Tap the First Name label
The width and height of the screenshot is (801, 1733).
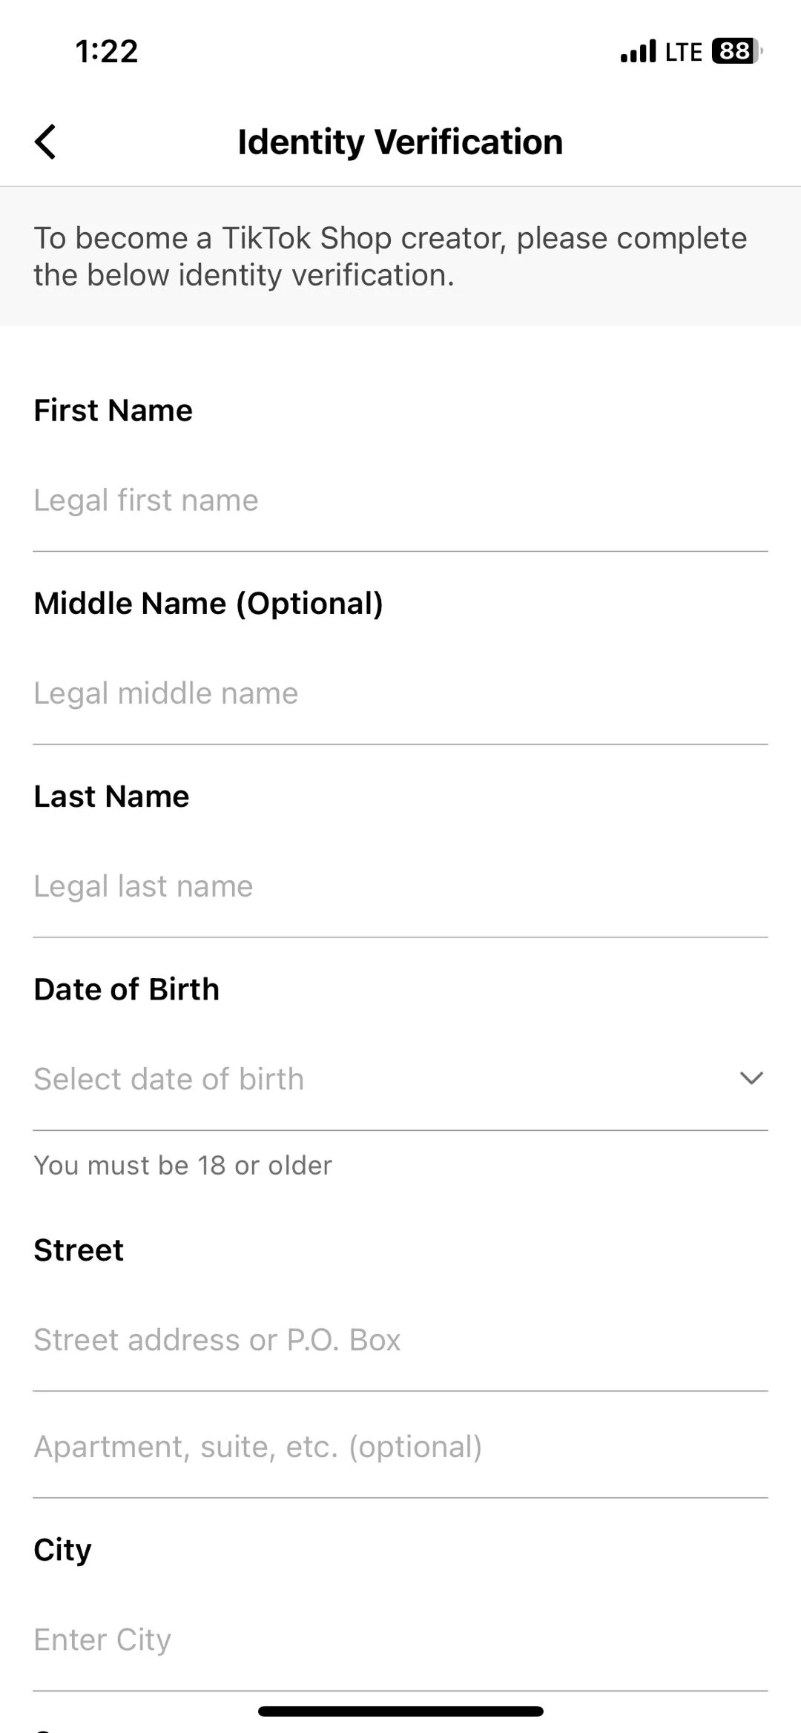[x=113, y=410]
